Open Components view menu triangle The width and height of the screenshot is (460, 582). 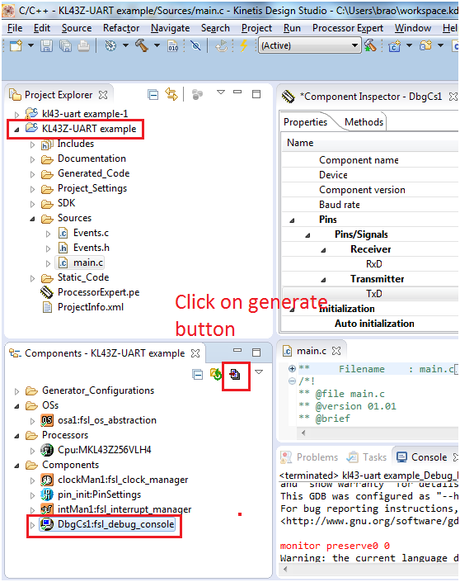click(x=259, y=371)
